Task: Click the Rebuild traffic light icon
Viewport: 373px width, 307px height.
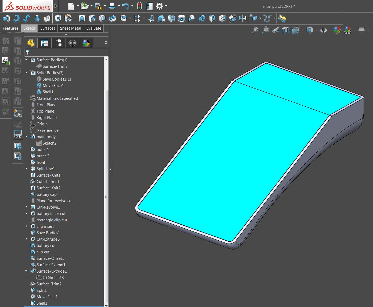Action: [x=139, y=6]
